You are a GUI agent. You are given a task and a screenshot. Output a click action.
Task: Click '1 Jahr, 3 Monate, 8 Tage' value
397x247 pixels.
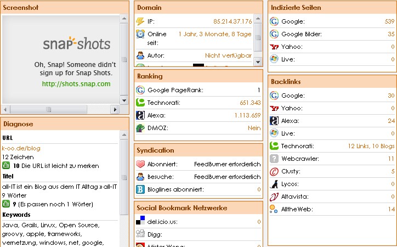(x=215, y=34)
